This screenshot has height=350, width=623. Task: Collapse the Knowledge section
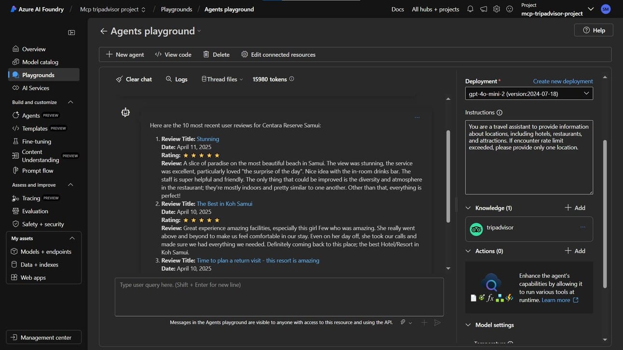[x=468, y=208]
